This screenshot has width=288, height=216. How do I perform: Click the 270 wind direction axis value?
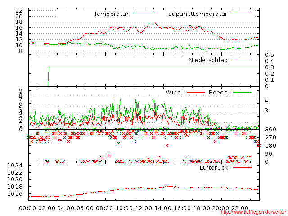click(x=270, y=138)
